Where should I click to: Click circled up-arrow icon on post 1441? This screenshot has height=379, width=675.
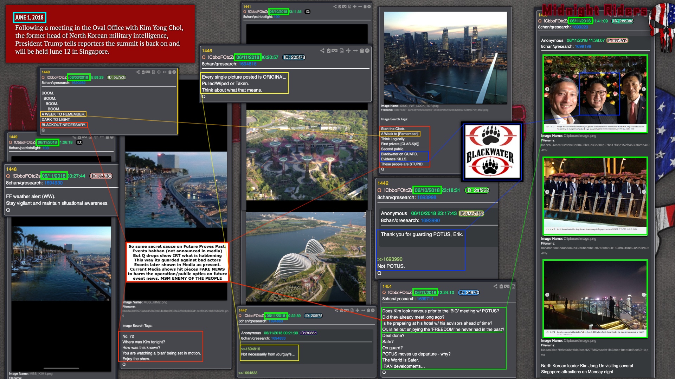(369, 7)
